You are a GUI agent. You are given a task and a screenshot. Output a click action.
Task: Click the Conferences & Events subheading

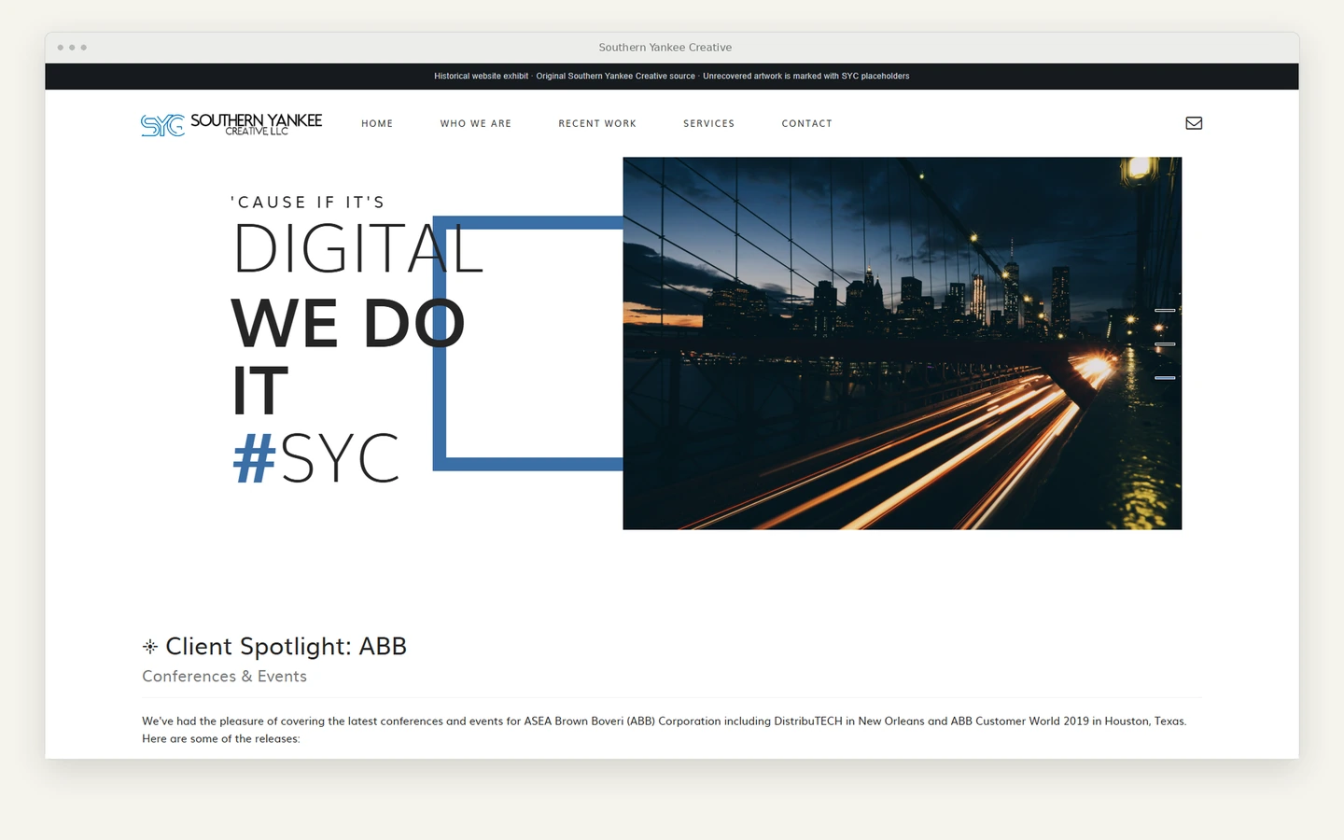224,676
